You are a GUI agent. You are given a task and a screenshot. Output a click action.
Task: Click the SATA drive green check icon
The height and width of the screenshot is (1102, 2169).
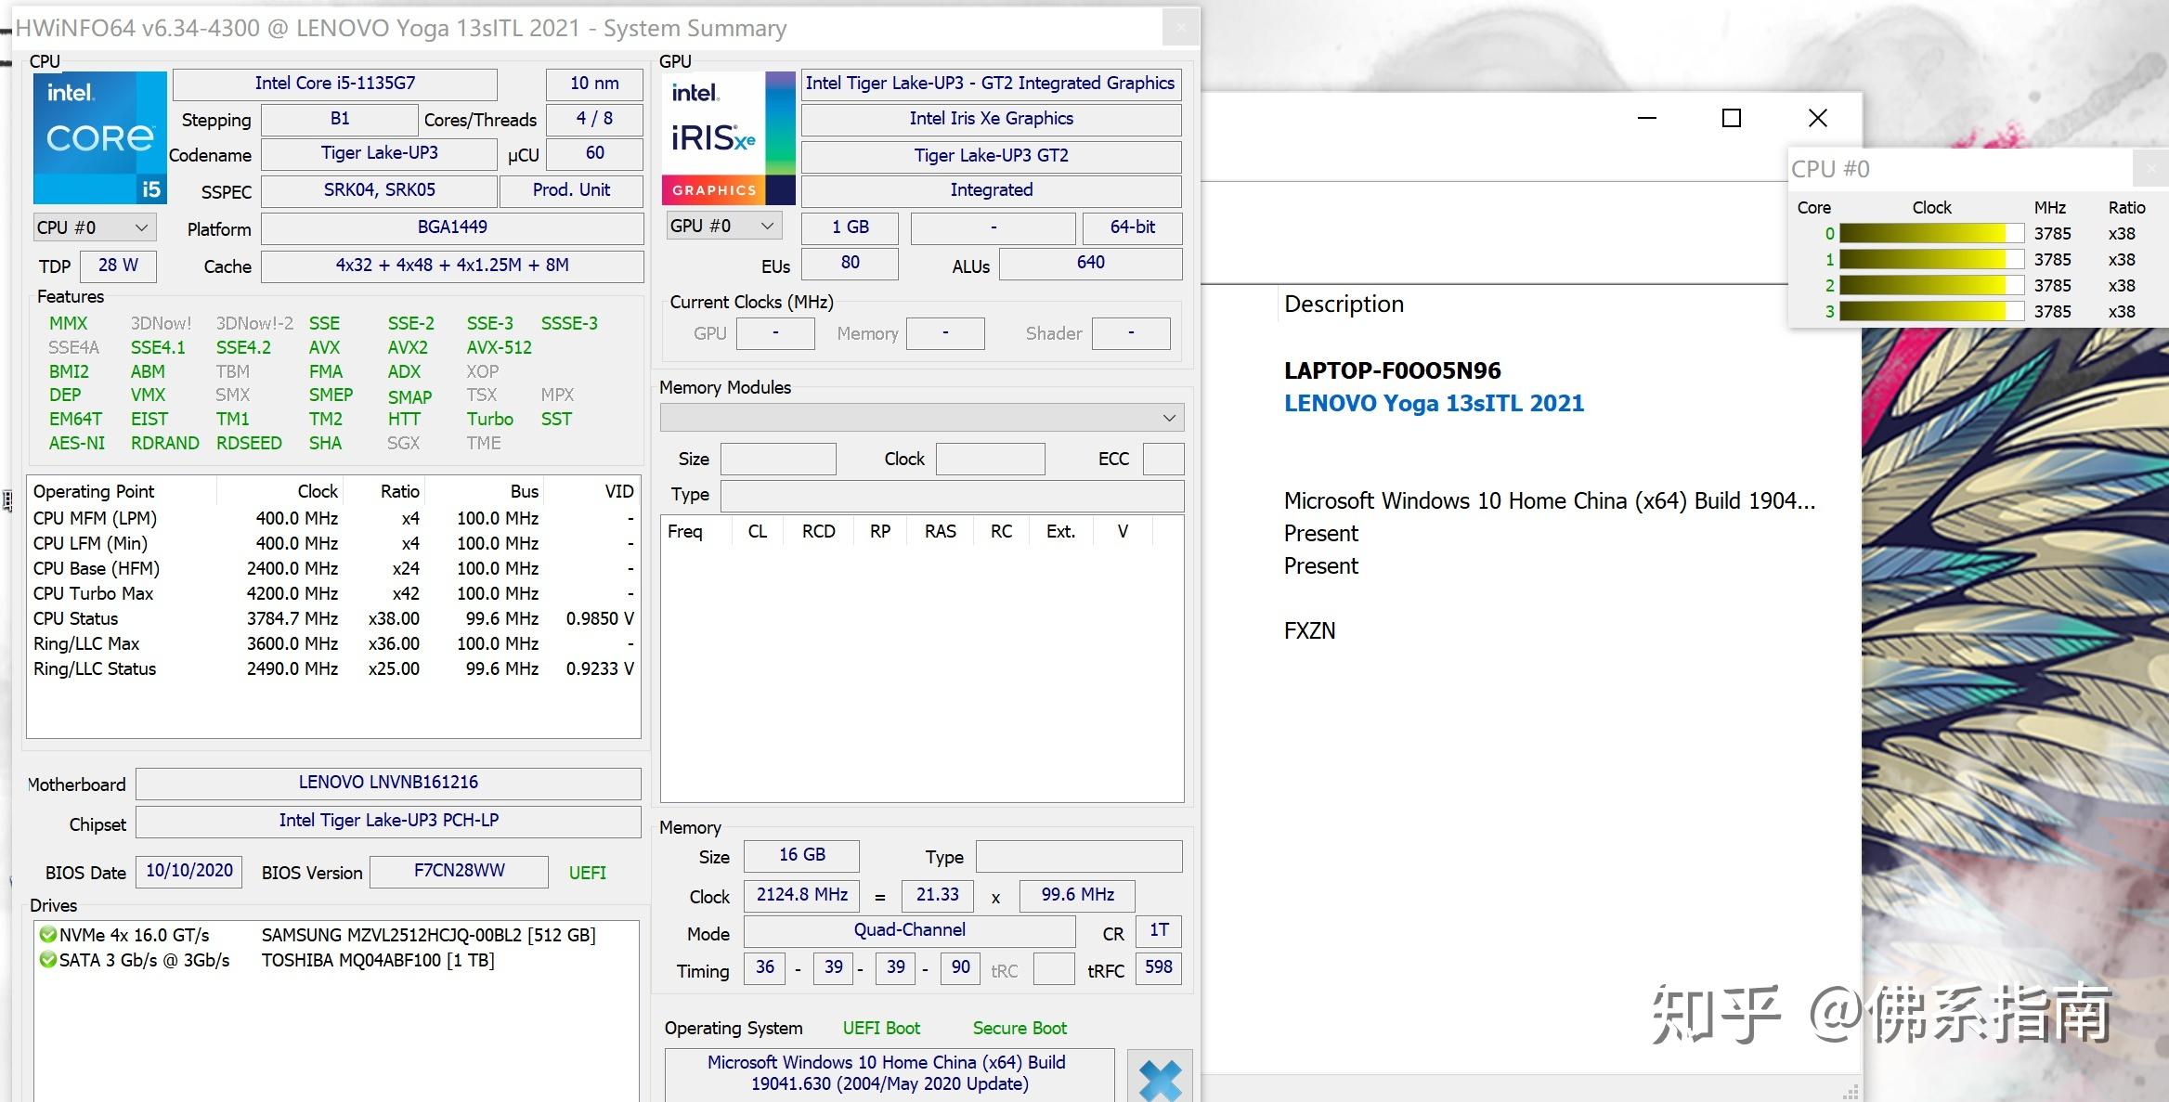click(x=47, y=960)
